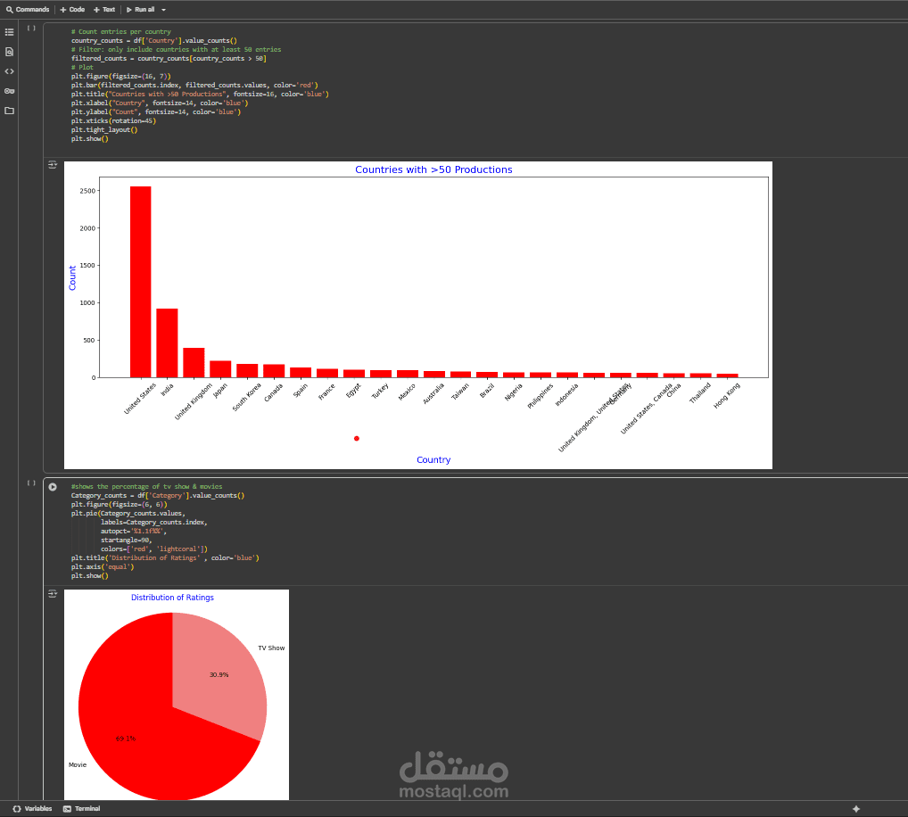Screen dimensions: 908x817
Task: Open Find and replace sidebar icon
Action: (9, 52)
